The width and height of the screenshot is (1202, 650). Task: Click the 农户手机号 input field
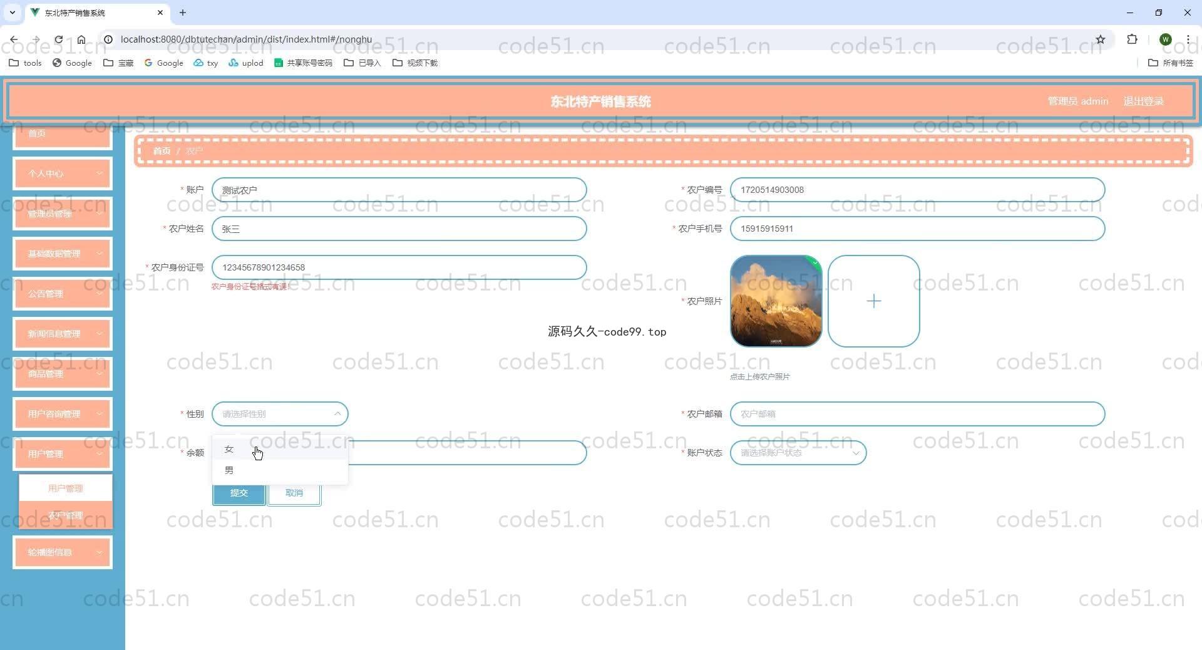click(917, 229)
